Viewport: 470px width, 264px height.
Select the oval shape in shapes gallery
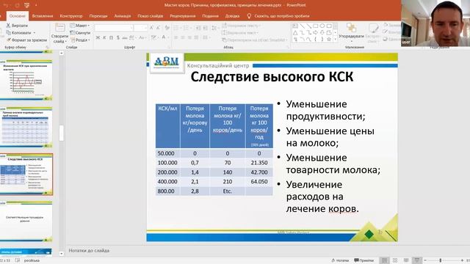[x=322, y=26]
